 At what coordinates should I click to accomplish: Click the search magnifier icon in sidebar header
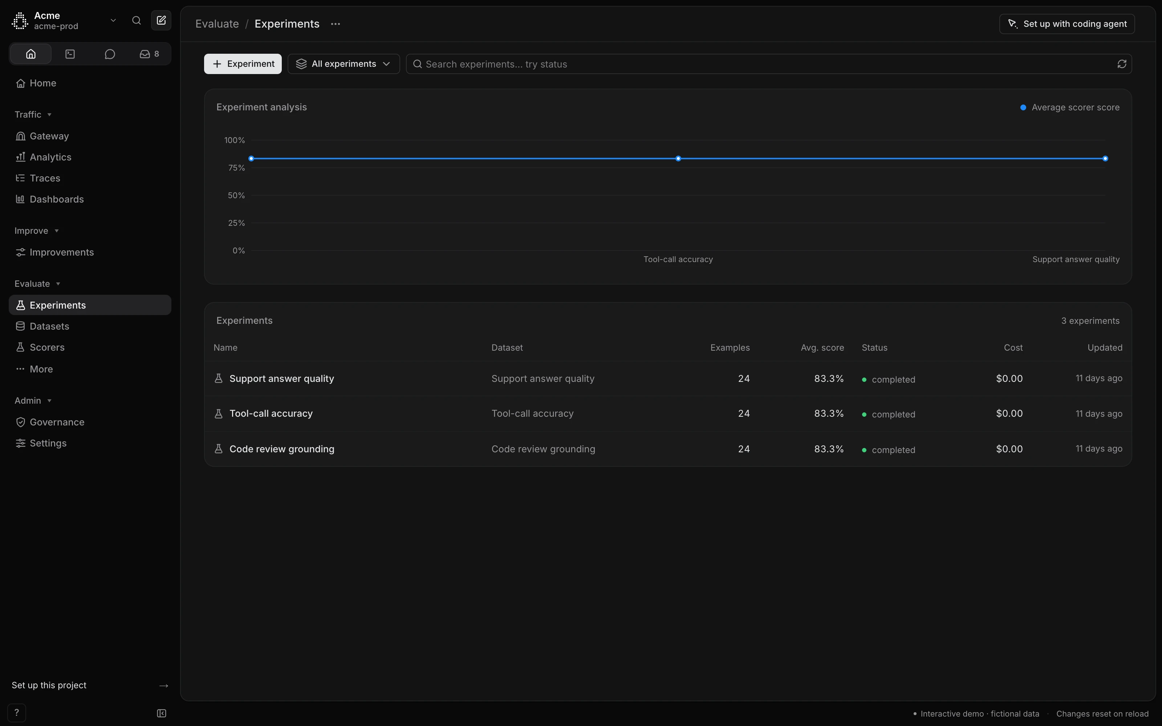click(137, 20)
